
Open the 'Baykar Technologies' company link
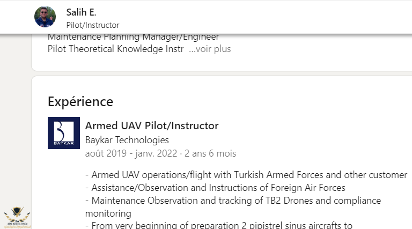point(127,140)
